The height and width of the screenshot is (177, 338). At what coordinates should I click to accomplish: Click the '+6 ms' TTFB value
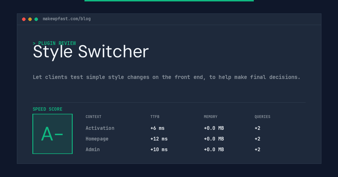[157, 128]
